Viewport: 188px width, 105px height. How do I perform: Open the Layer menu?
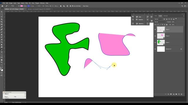(x=15, y=3)
